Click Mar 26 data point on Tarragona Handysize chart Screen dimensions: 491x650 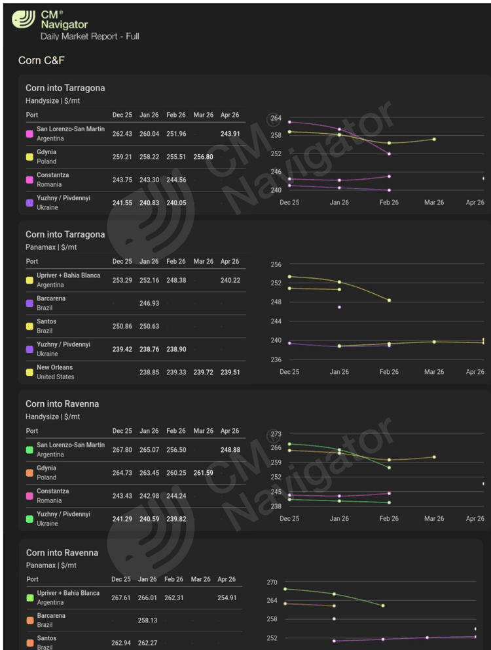(434, 139)
